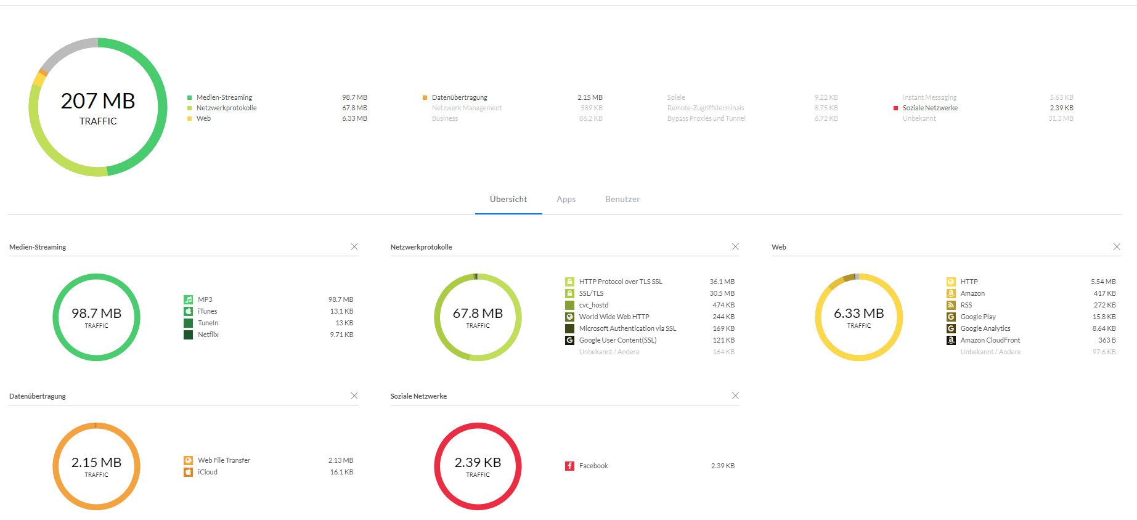Image resolution: width=1137 pixels, height=520 pixels.
Task: Show the Instant Messaging category
Action: click(930, 97)
